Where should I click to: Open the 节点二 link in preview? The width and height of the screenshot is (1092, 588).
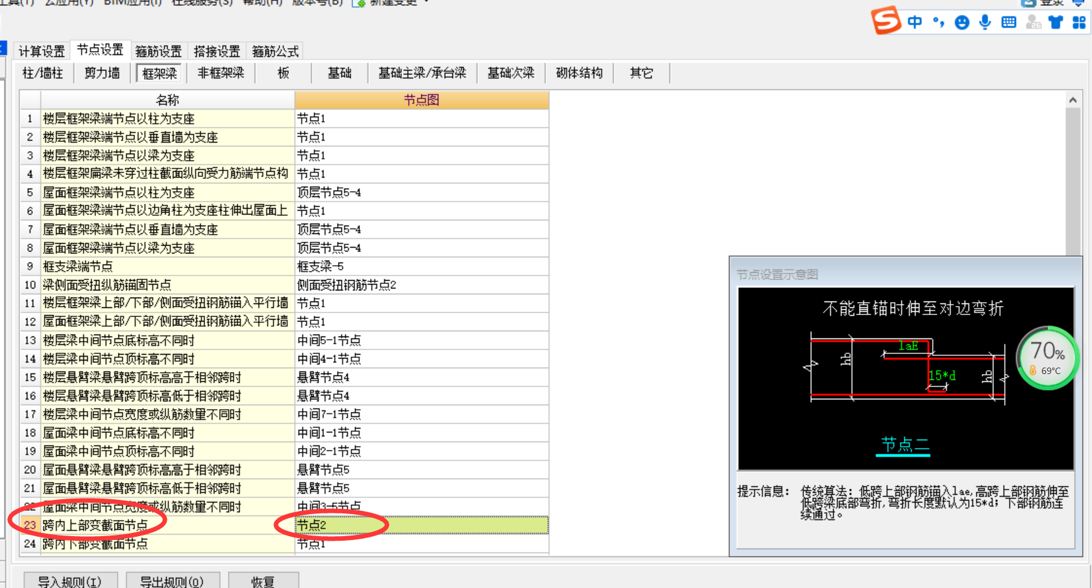(904, 445)
